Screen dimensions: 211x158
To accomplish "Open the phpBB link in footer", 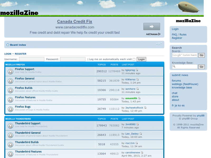I will pyautogui.click(x=201, y=116).
